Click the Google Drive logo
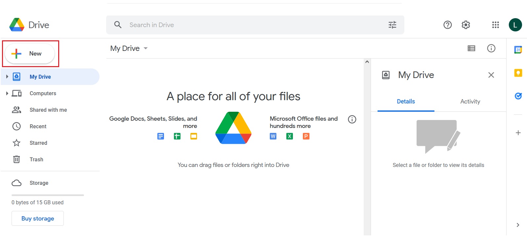The width and height of the screenshot is (527, 240). [x=17, y=25]
